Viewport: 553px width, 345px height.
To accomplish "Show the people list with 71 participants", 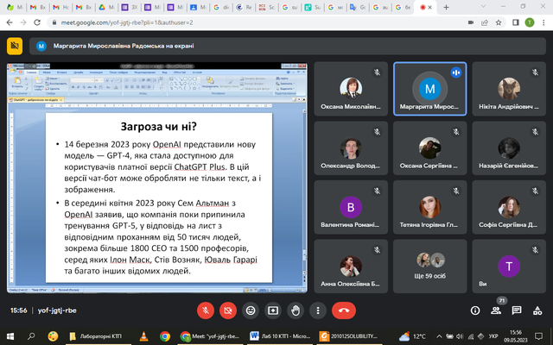I will tap(498, 310).
